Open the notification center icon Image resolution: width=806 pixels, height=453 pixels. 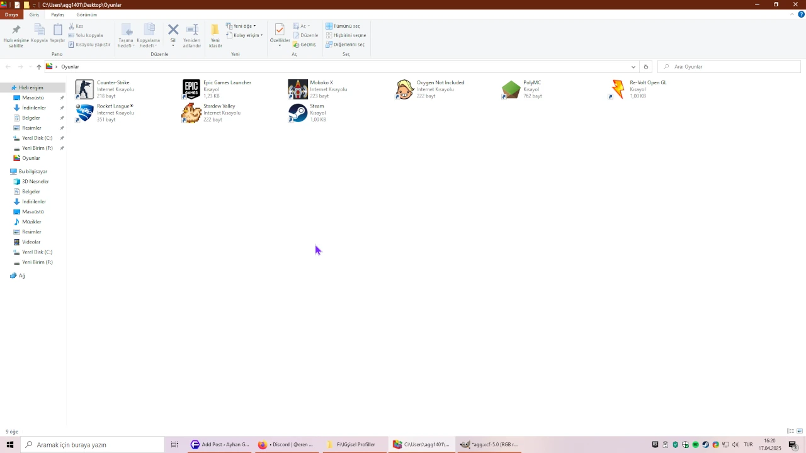pyautogui.click(x=793, y=445)
